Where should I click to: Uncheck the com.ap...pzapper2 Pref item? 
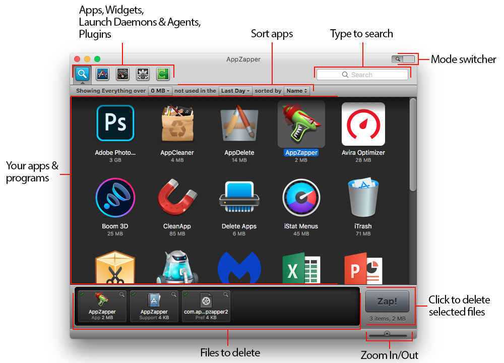(x=185, y=294)
